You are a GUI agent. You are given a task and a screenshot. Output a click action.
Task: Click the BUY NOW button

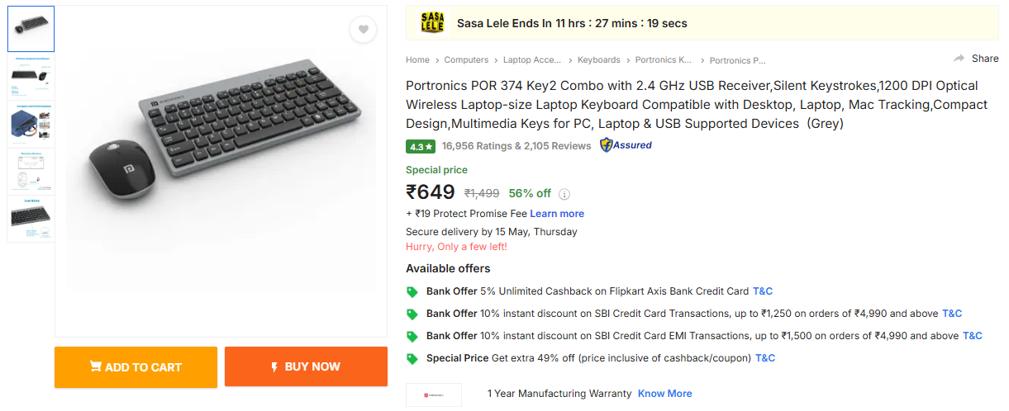(306, 367)
